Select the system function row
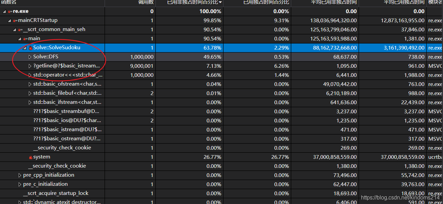 click(221, 157)
